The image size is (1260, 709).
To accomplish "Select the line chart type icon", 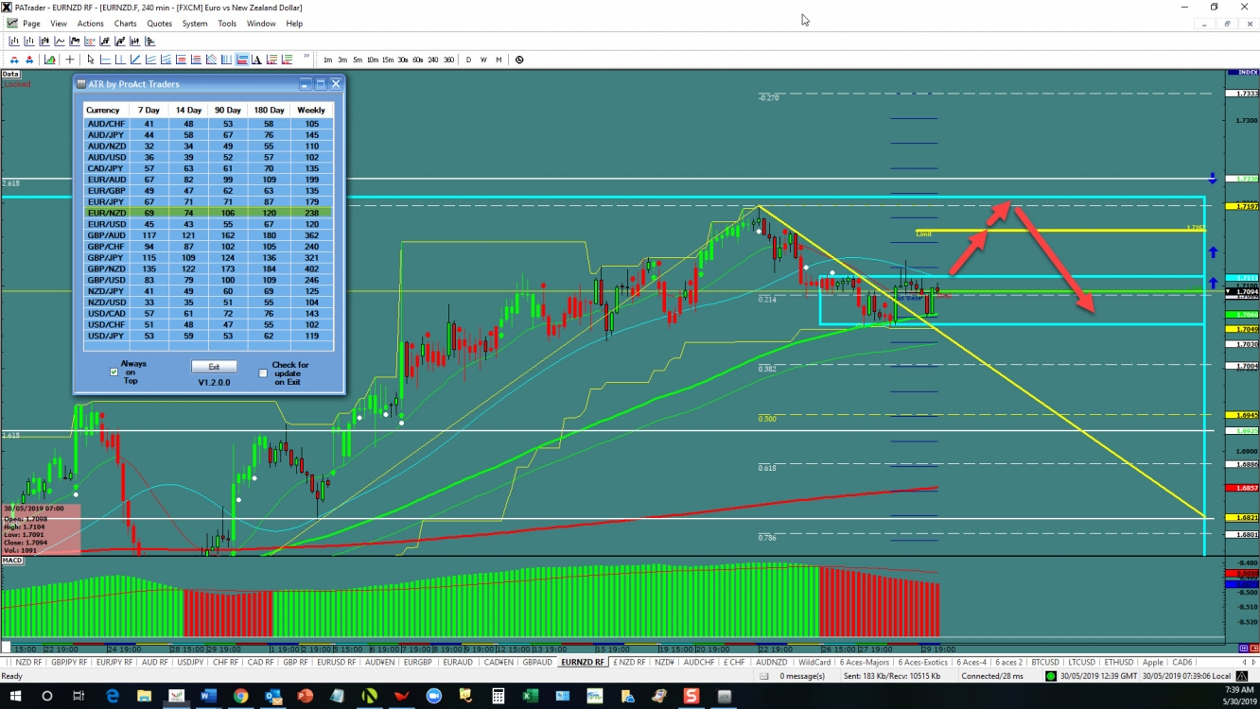I will pos(60,41).
